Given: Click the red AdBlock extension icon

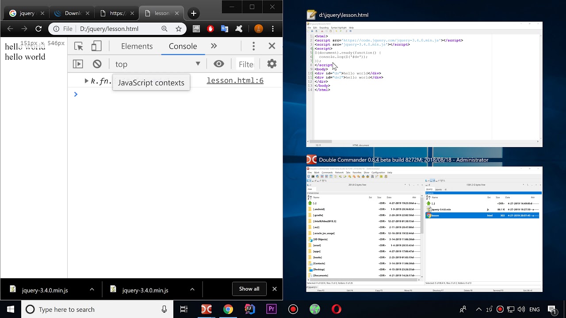Looking at the screenshot, I should click(x=210, y=29).
